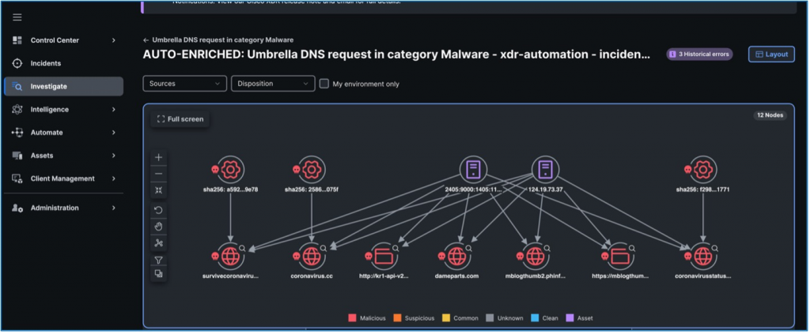Open the Disposition dropdown
The image size is (810, 334).
point(273,84)
